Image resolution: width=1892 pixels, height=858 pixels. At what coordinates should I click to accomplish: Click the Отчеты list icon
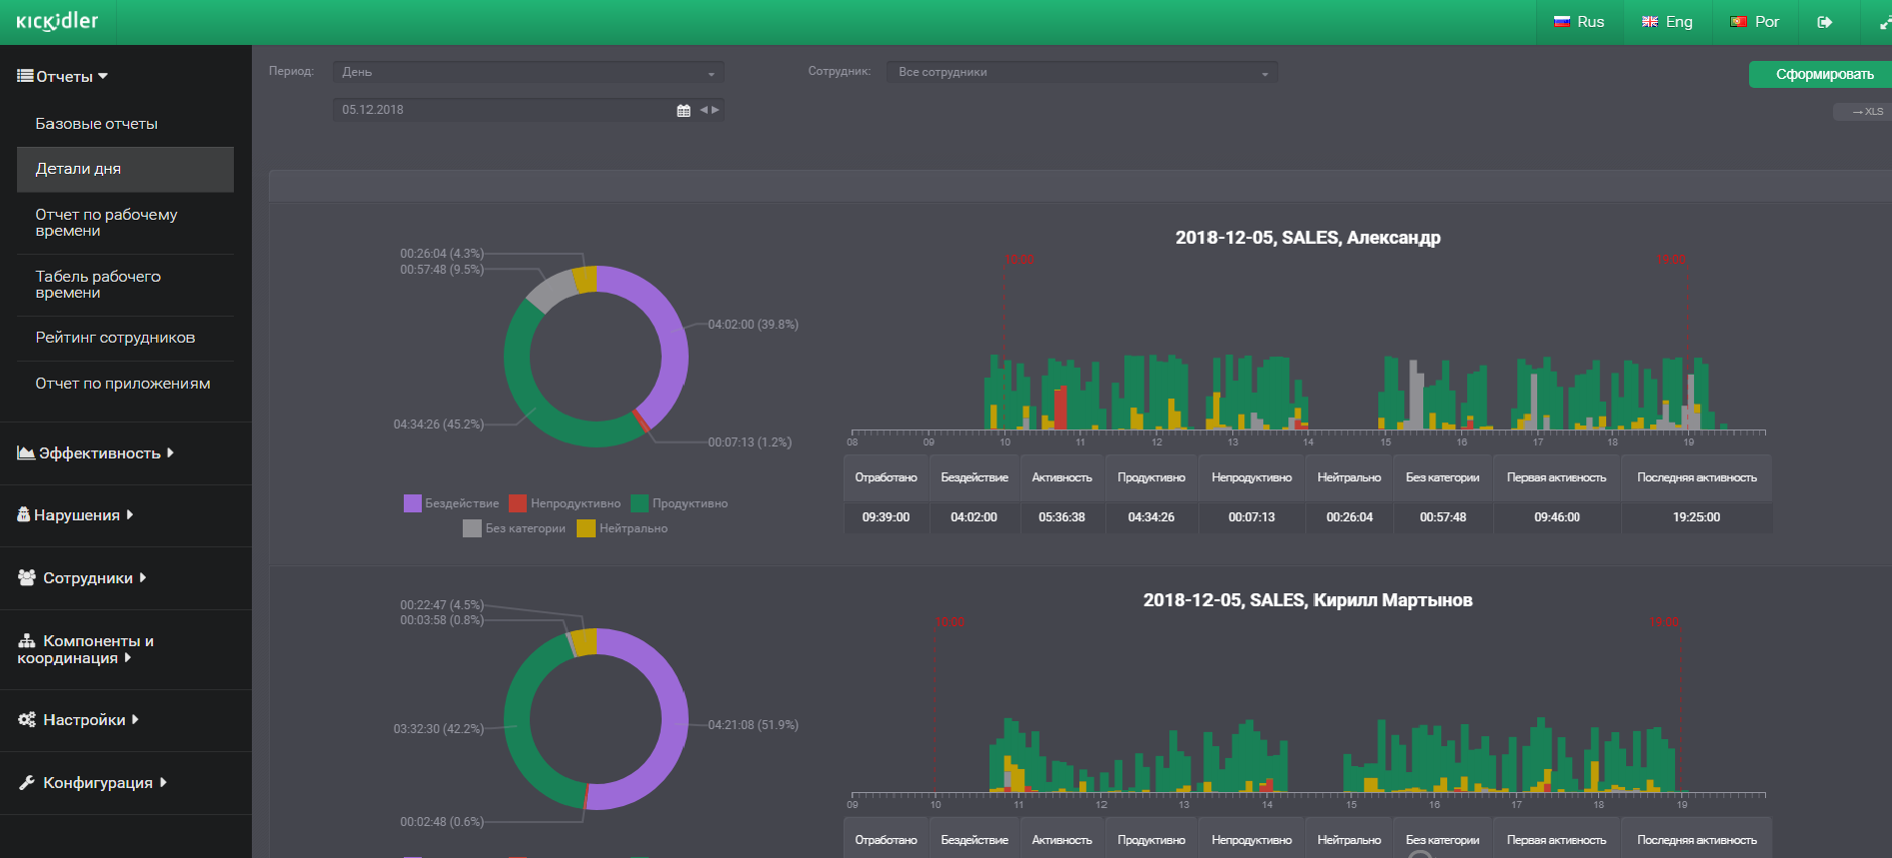pos(25,76)
